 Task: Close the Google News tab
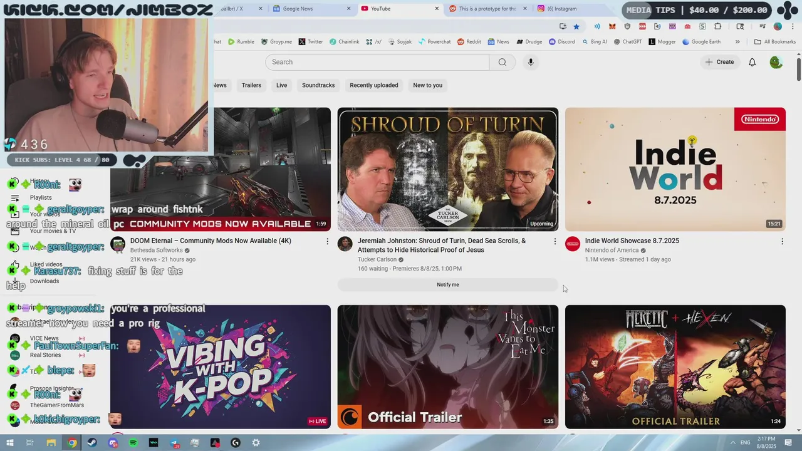(x=349, y=9)
